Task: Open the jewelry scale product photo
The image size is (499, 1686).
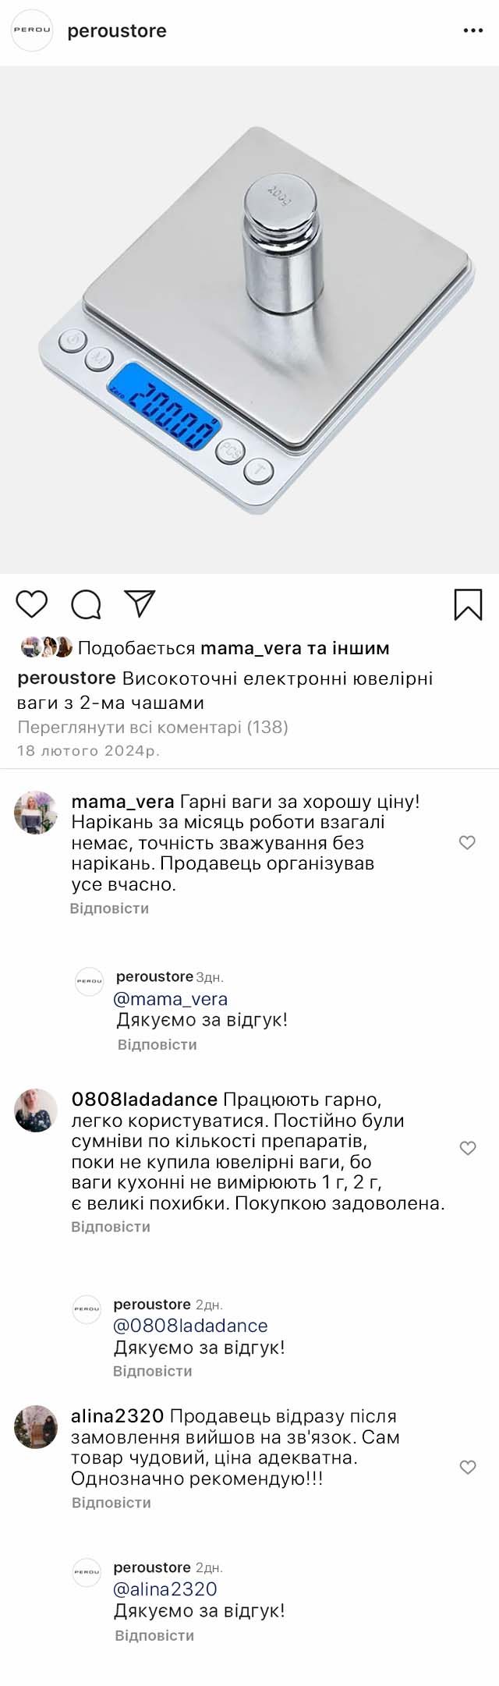Action: [249, 320]
